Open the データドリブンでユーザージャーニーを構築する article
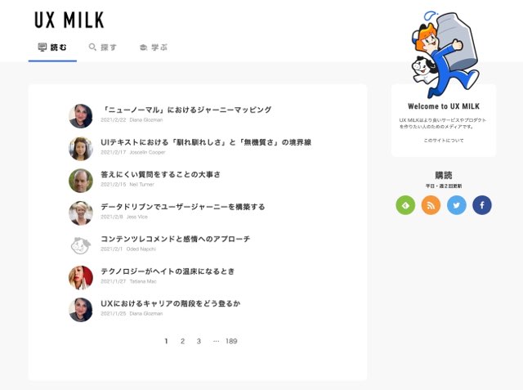 (x=183, y=207)
